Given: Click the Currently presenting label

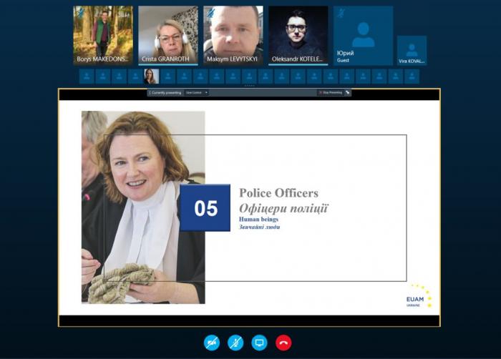Looking at the screenshot, I should coord(165,92).
